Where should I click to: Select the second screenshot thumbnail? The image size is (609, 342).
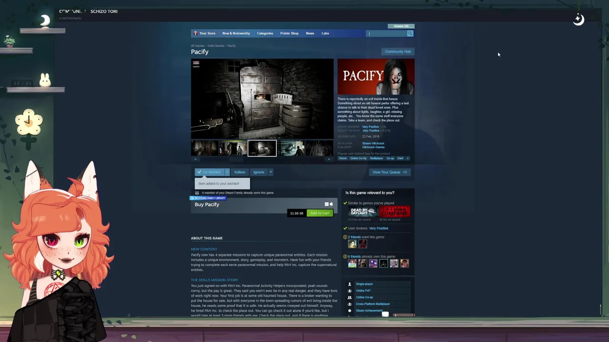[233, 148]
